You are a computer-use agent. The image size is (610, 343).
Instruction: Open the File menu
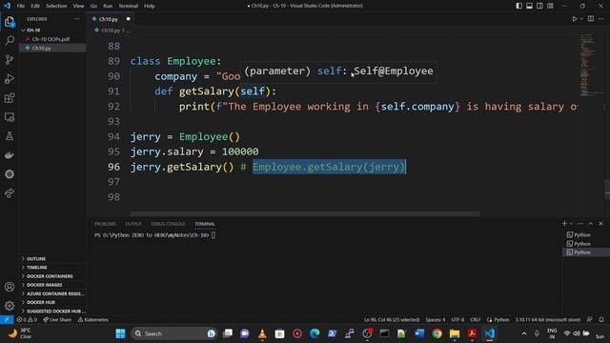[x=21, y=6]
